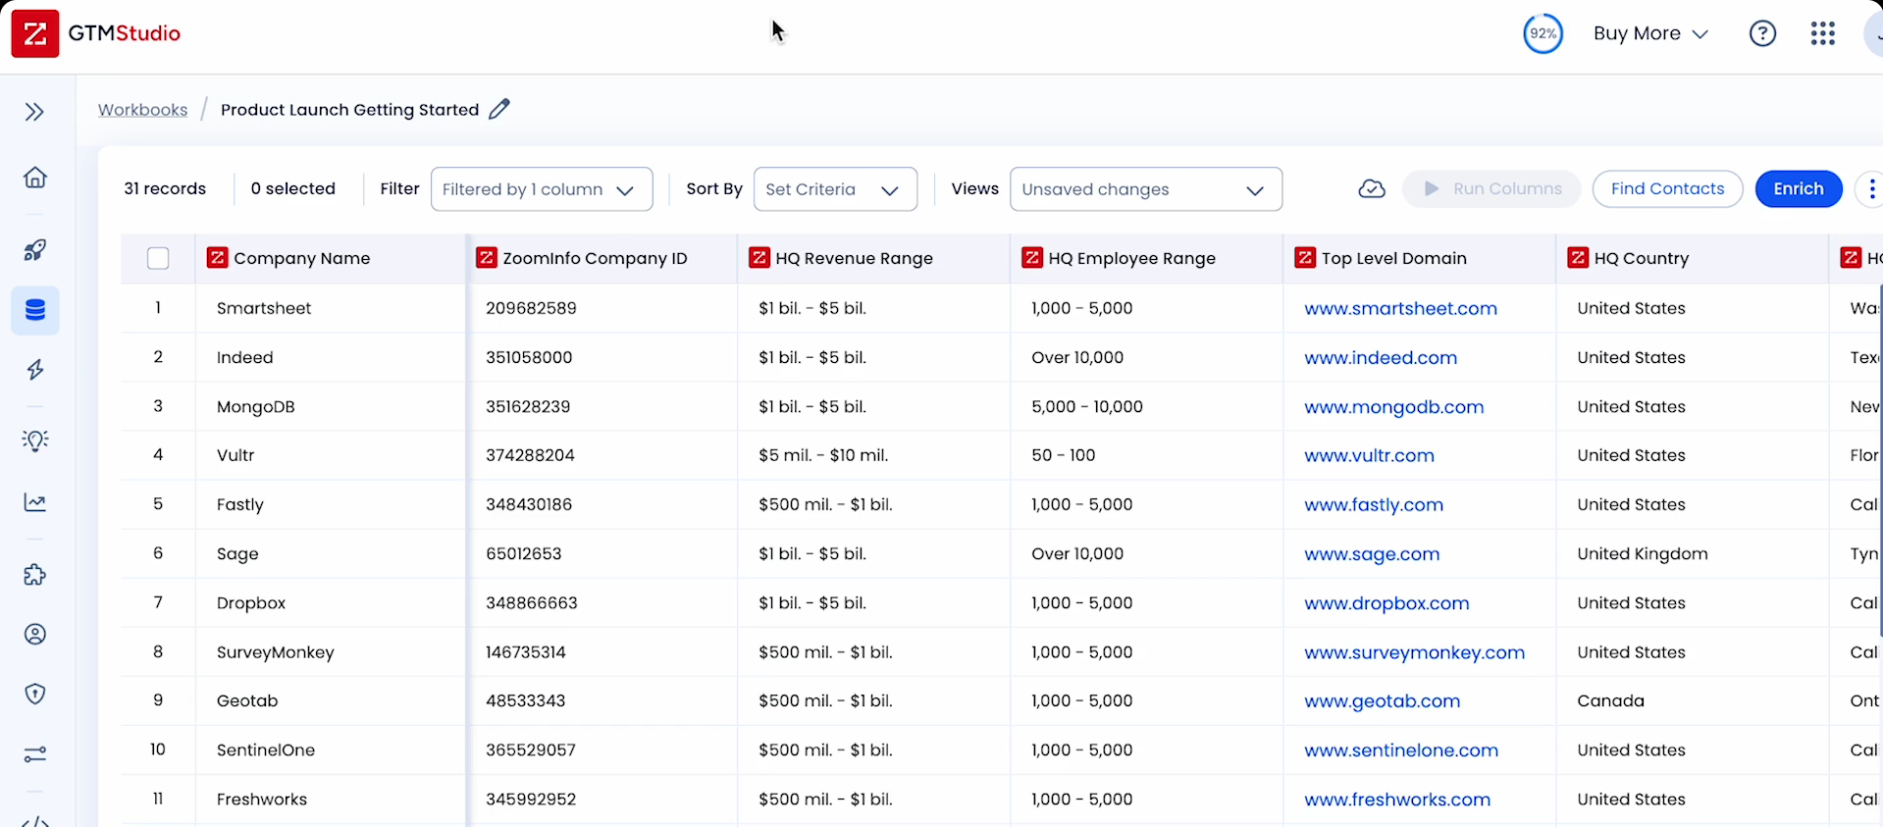Click the 50 - 100 employee range cell
This screenshot has height=827, width=1883.
[x=1146, y=455]
